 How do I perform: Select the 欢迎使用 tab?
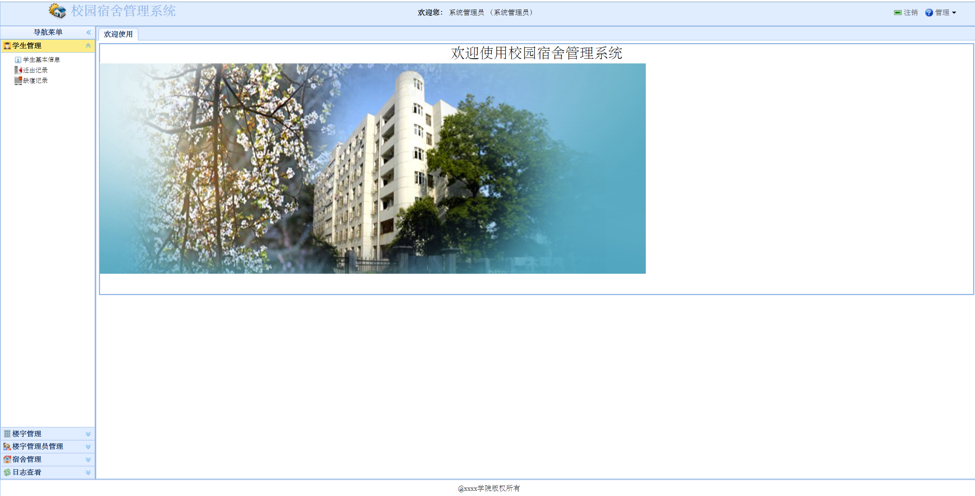tap(118, 34)
